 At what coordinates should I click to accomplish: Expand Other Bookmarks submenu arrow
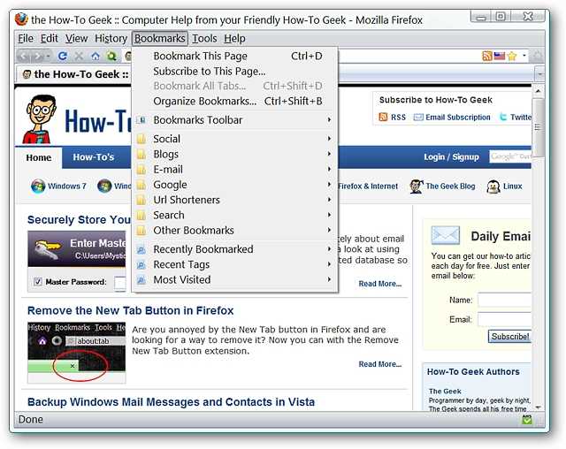click(x=329, y=230)
